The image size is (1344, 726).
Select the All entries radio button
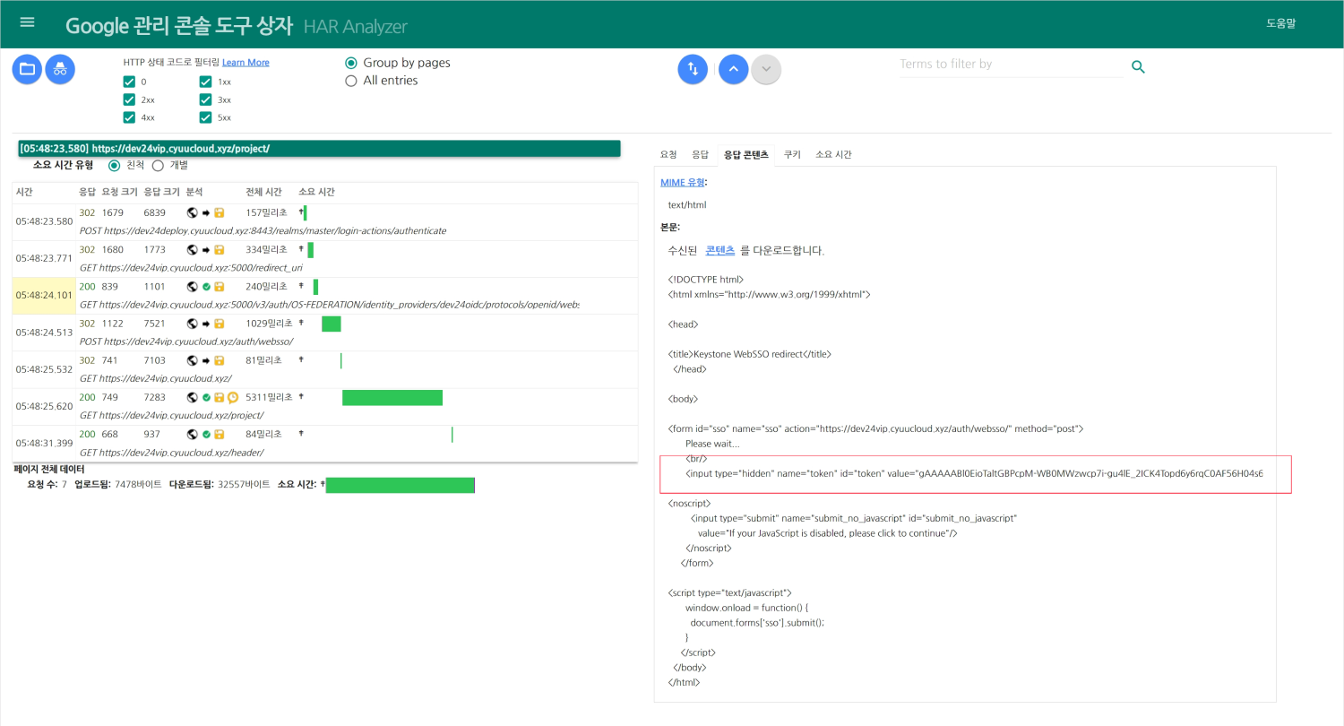click(351, 81)
